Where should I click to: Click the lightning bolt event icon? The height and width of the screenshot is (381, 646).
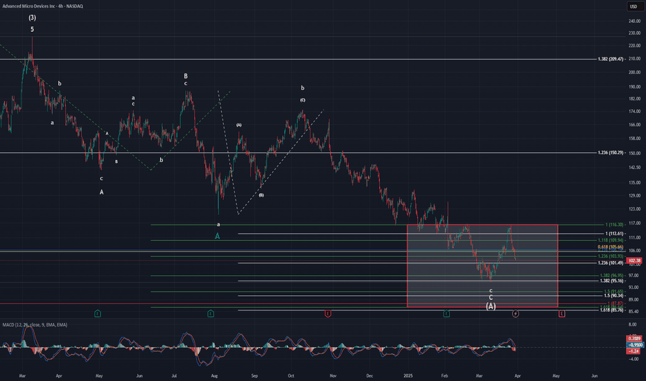(516, 314)
